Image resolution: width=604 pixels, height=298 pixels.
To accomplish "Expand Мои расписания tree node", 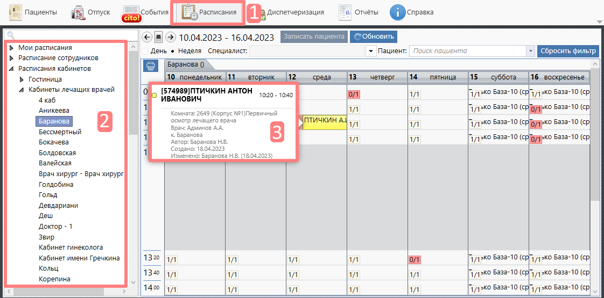I will pyautogui.click(x=11, y=48).
